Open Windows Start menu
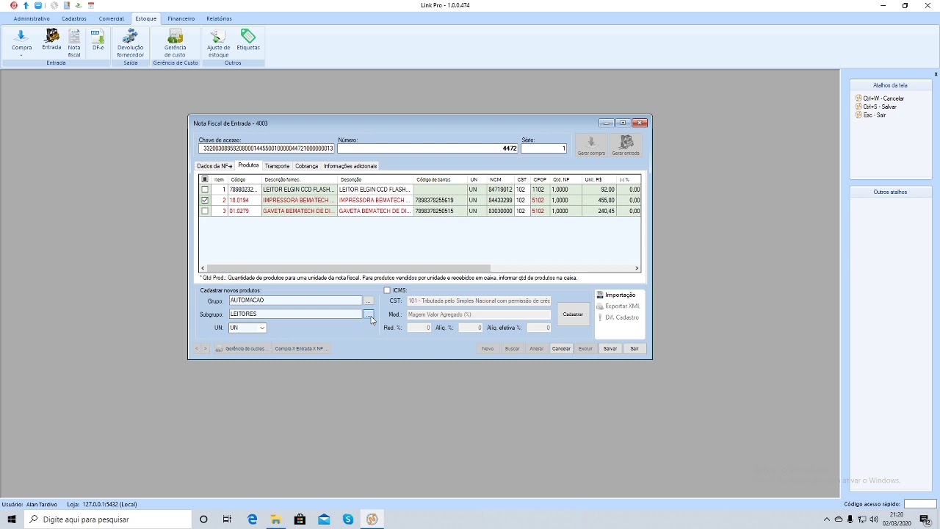 tap(12, 519)
